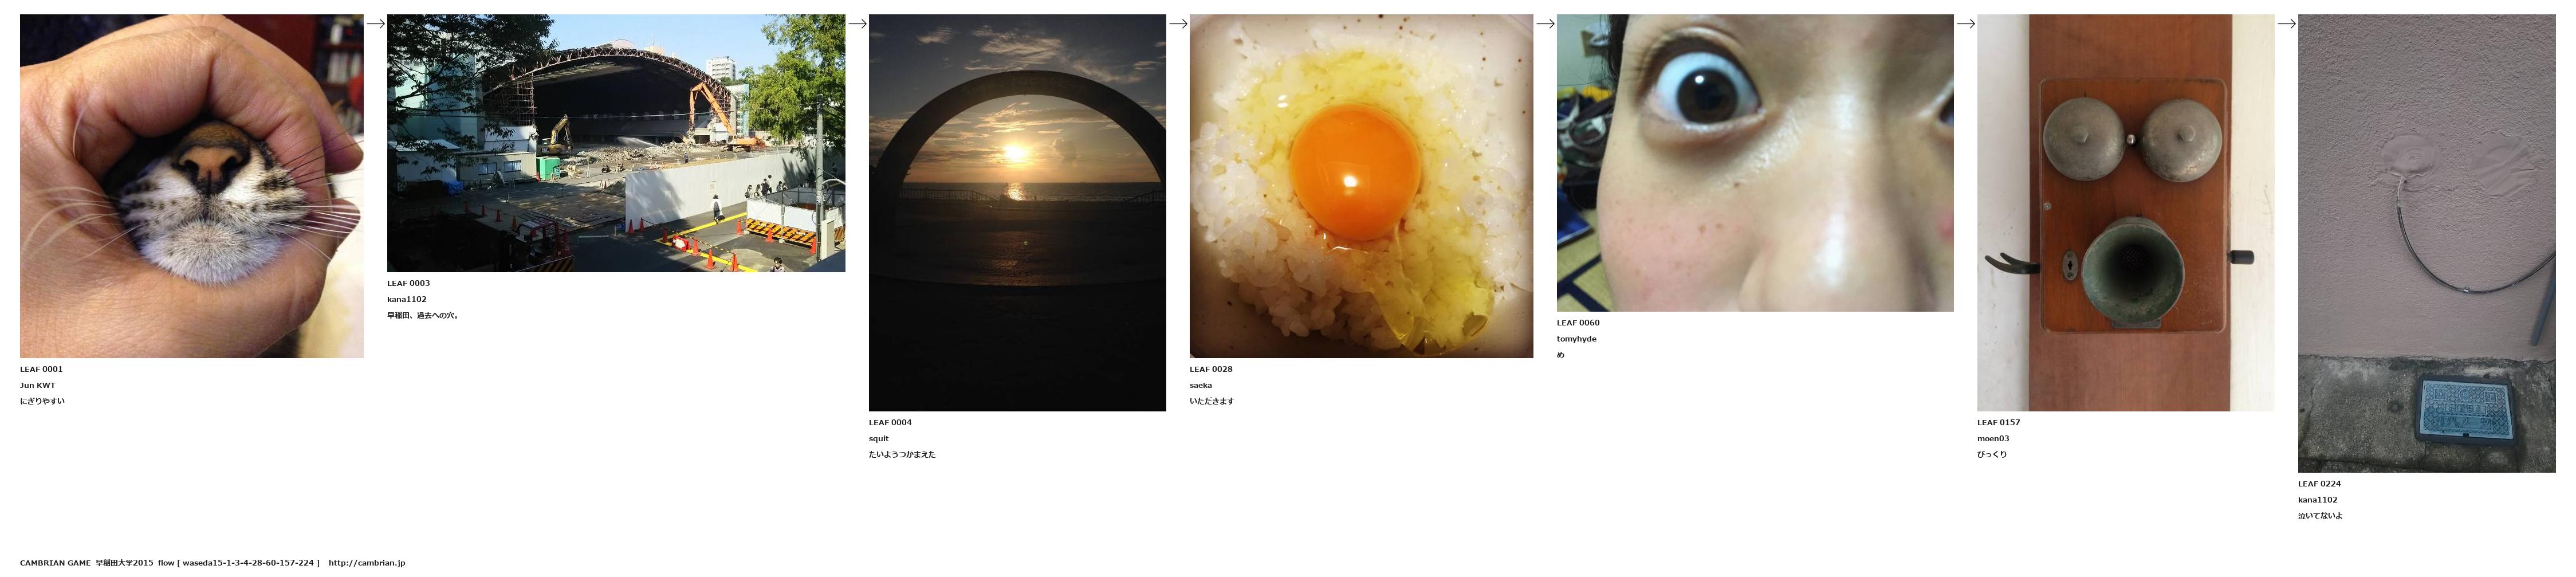Open the http://cambrian.jp link
The image size is (2576, 577).
367,563
